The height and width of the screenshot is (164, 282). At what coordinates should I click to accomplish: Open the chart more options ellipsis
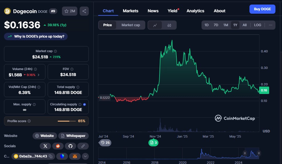click(x=271, y=25)
